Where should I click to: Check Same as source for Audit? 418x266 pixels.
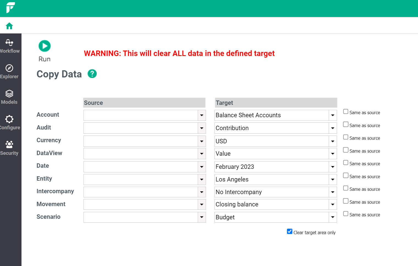tap(346, 124)
